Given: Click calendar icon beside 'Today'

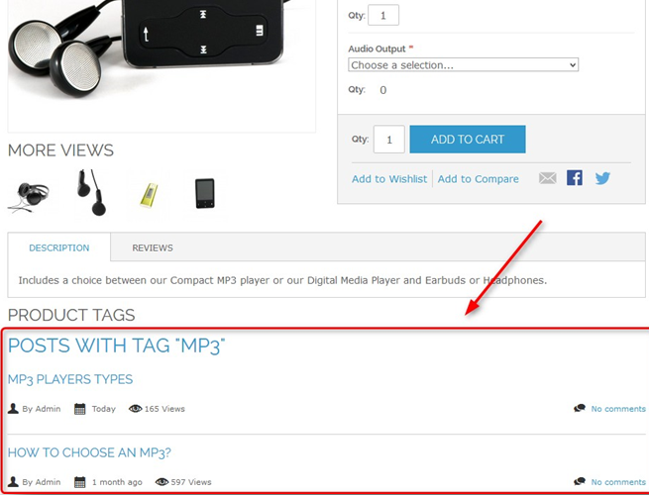Looking at the screenshot, I should [x=80, y=409].
